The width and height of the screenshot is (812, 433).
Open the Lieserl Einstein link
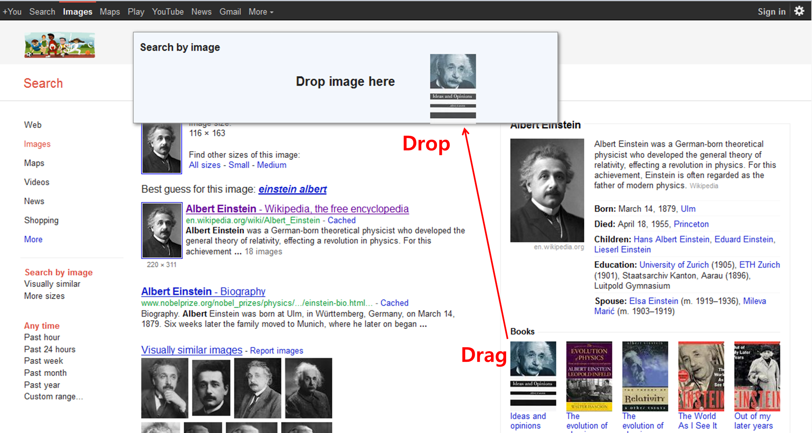pos(622,250)
